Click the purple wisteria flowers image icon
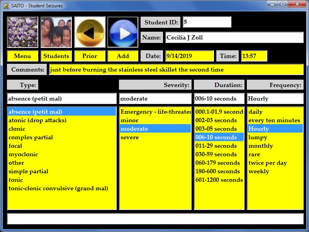The width and height of the screenshot is (309, 232). [x=22, y=32]
